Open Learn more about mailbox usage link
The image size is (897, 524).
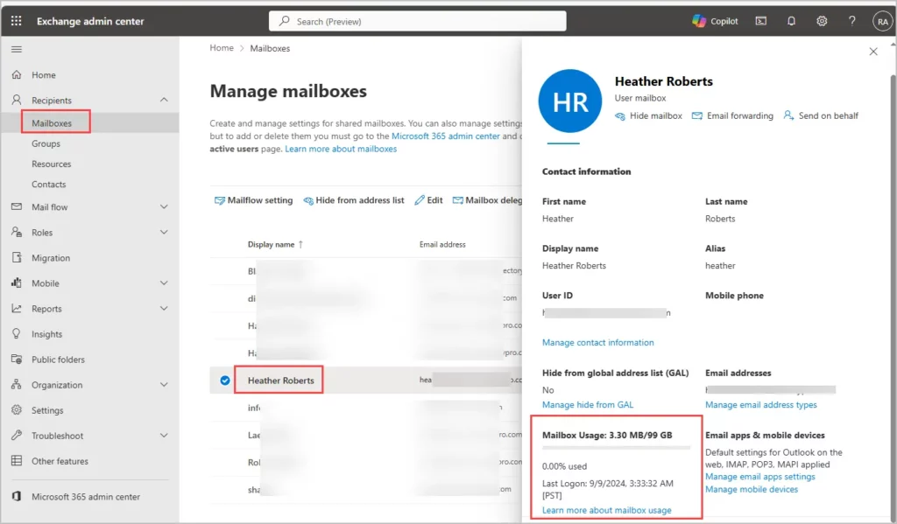606,510
